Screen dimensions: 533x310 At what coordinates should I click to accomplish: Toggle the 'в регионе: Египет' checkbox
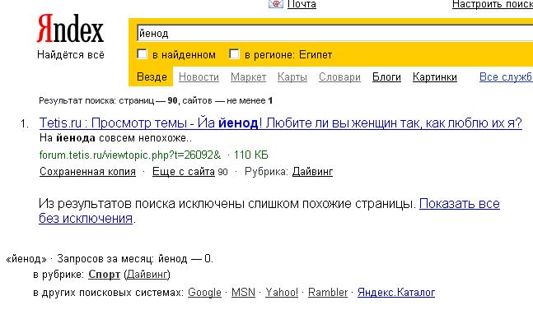[x=234, y=54]
